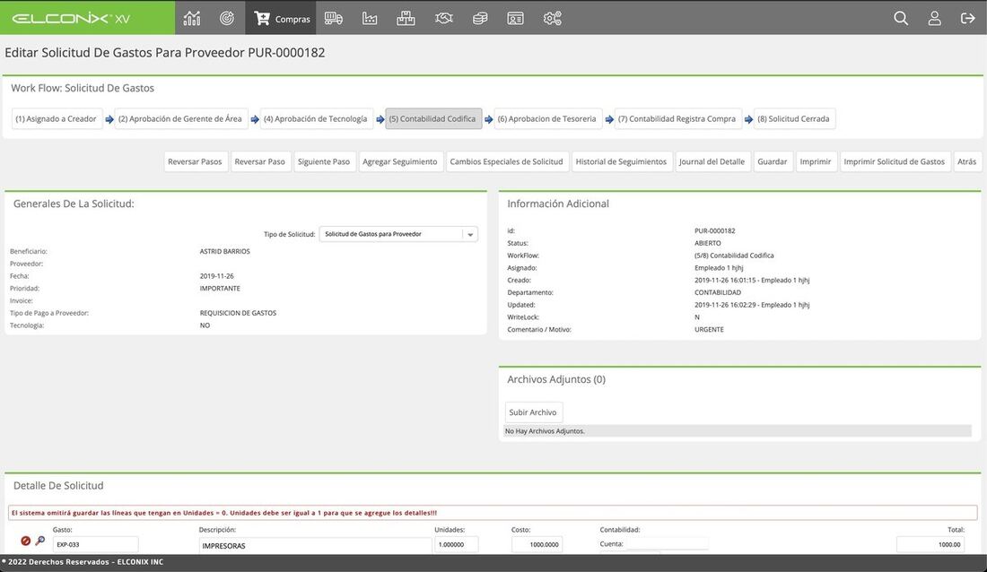Open the factory production module icon
The width and height of the screenshot is (987, 572).
click(x=370, y=18)
